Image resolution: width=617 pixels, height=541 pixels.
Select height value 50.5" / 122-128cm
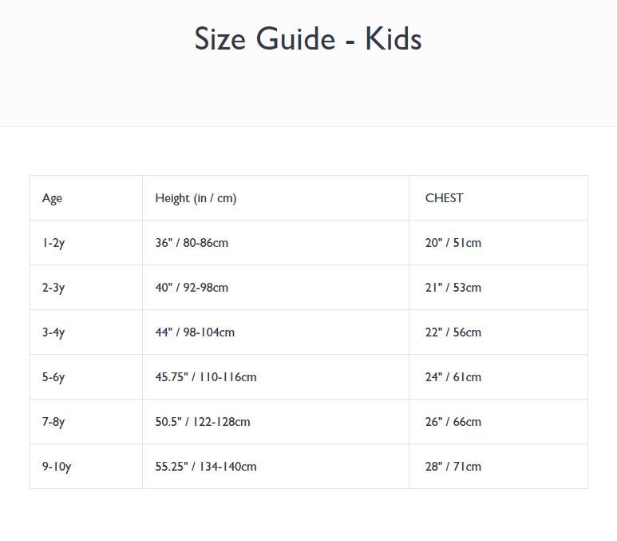(x=203, y=422)
